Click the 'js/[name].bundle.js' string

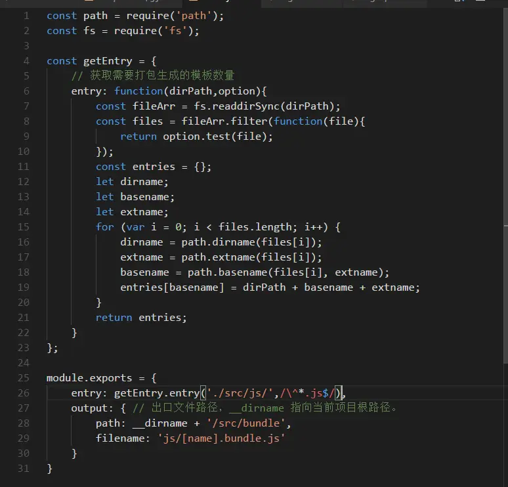pyautogui.click(x=221, y=438)
